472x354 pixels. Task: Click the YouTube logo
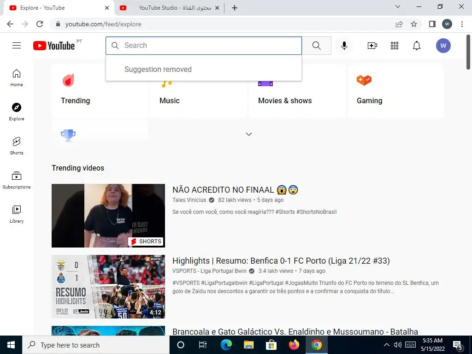54,46
